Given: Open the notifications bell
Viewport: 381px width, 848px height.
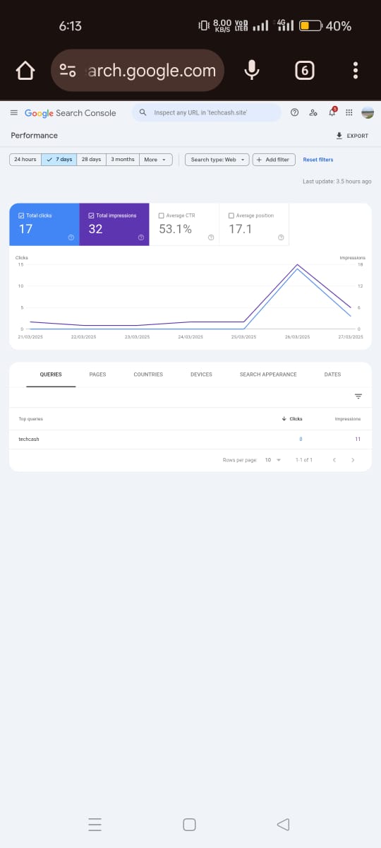Looking at the screenshot, I should tap(332, 112).
